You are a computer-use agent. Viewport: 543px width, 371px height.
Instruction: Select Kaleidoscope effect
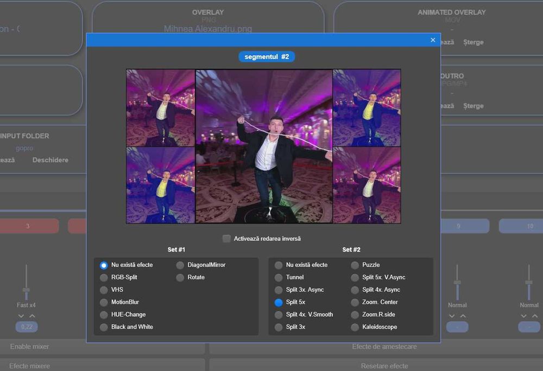(355, 328)
